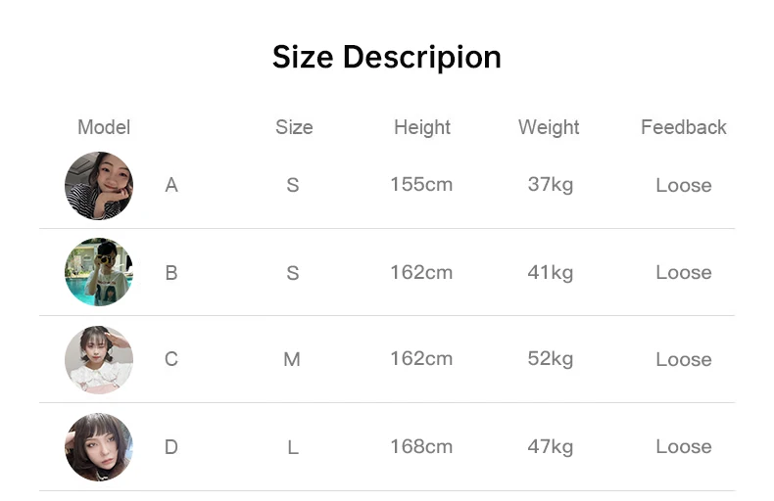Image resolution: width=774 pixels, height=501 pixels.
Task: Click the Model column header
Action: (104, 127)
